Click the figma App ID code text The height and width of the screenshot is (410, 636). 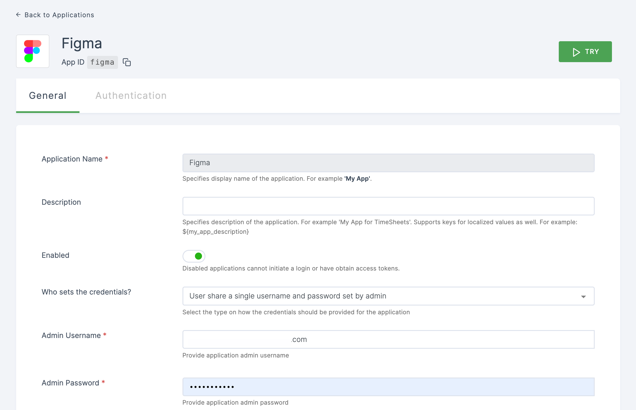point(102,62)
